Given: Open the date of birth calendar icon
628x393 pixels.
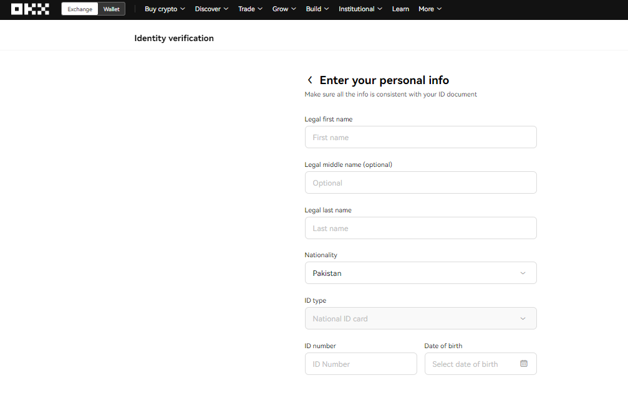Looking at the screenshot, I should coord(523,363).
